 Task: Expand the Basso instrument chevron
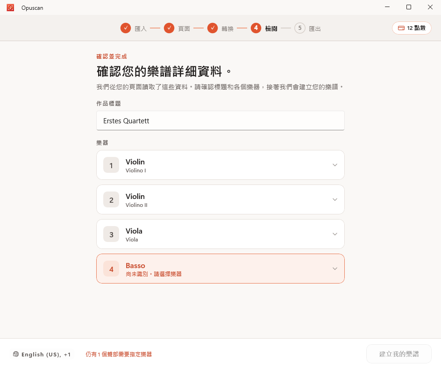(334, 269)
